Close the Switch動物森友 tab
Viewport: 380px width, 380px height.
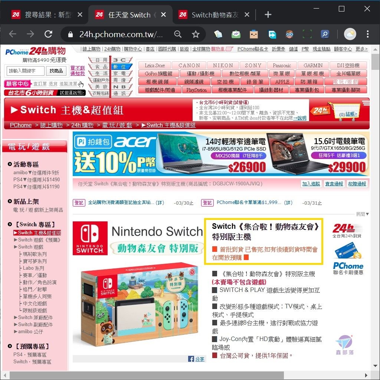(247, 15)
